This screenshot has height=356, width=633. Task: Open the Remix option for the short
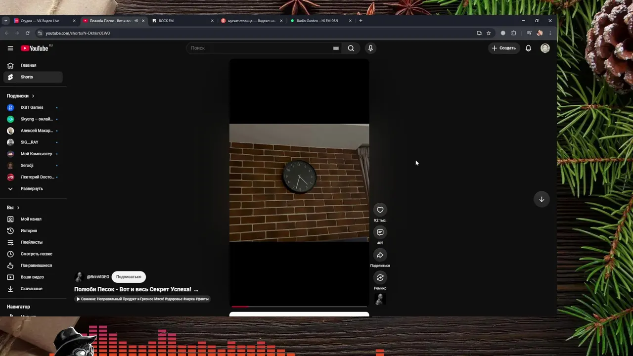(x=380, y=277)
